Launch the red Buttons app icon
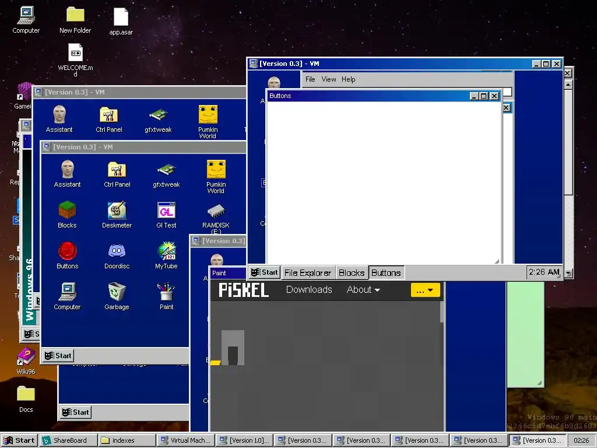Viewport: 597px width, 448px height. click(x=68, y=256)
